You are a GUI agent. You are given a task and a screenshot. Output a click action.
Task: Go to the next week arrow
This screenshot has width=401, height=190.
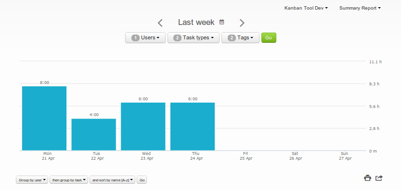coord(242,23)
